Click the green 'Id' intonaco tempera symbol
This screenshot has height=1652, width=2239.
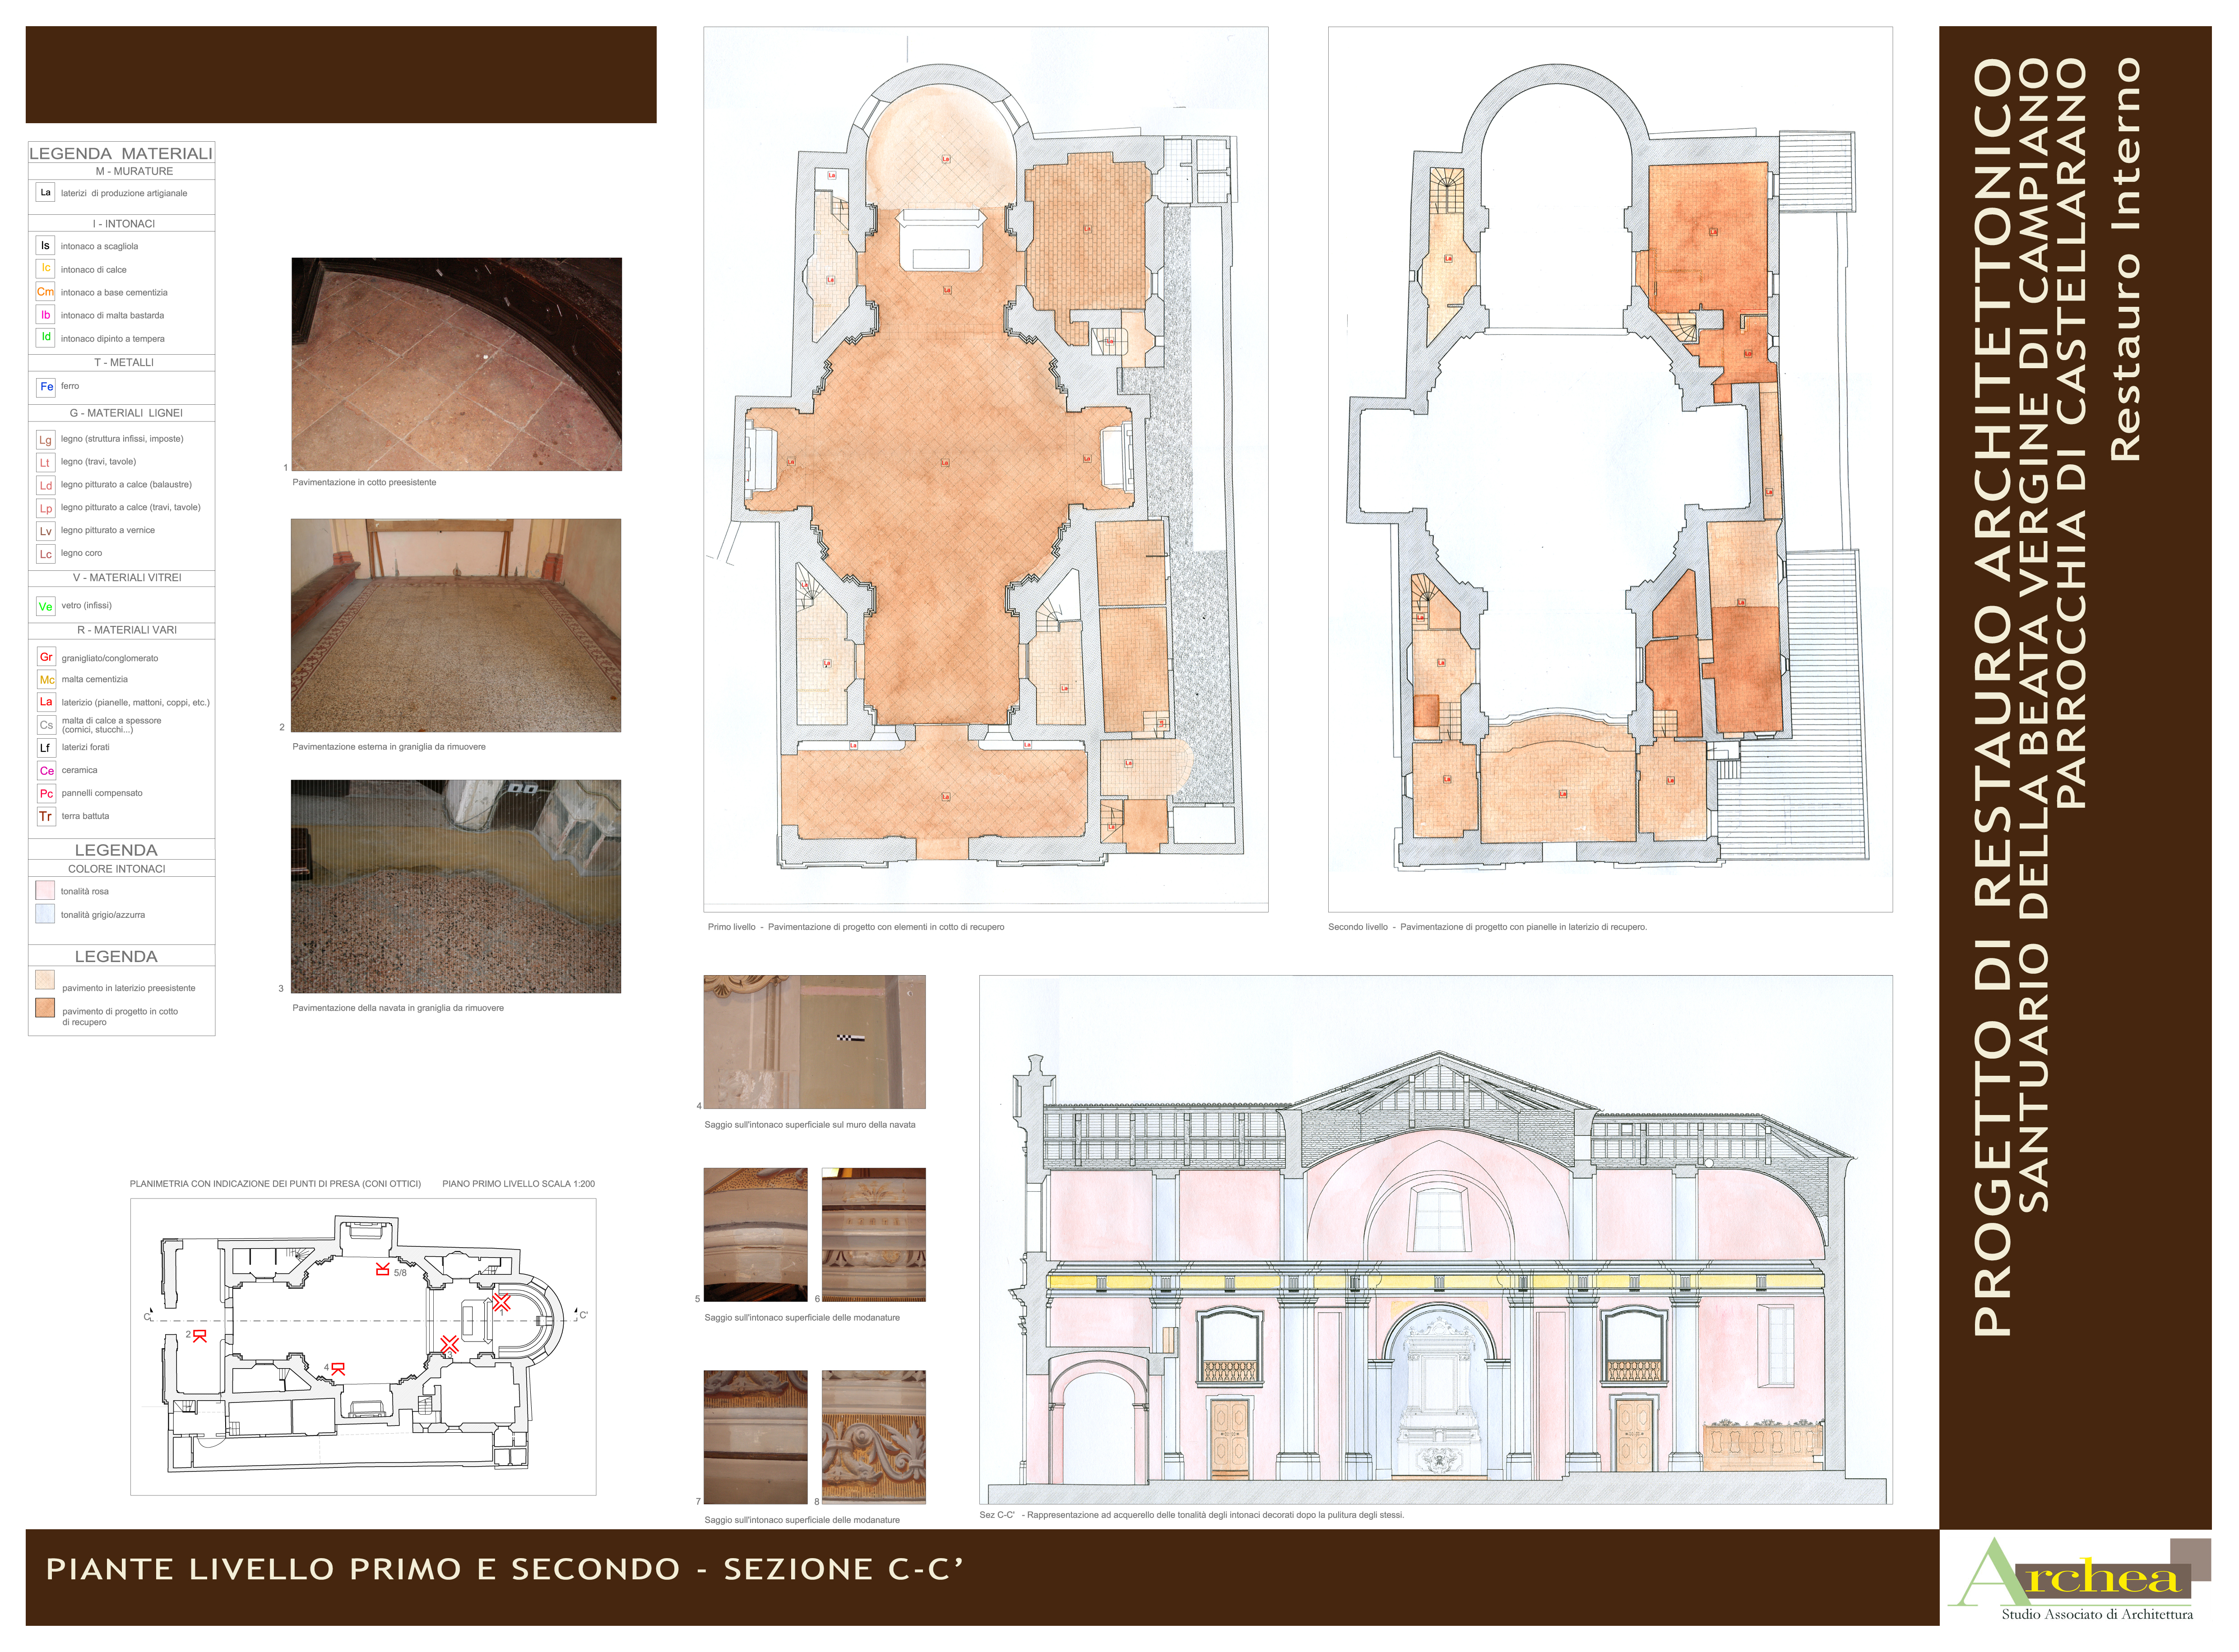45,338
